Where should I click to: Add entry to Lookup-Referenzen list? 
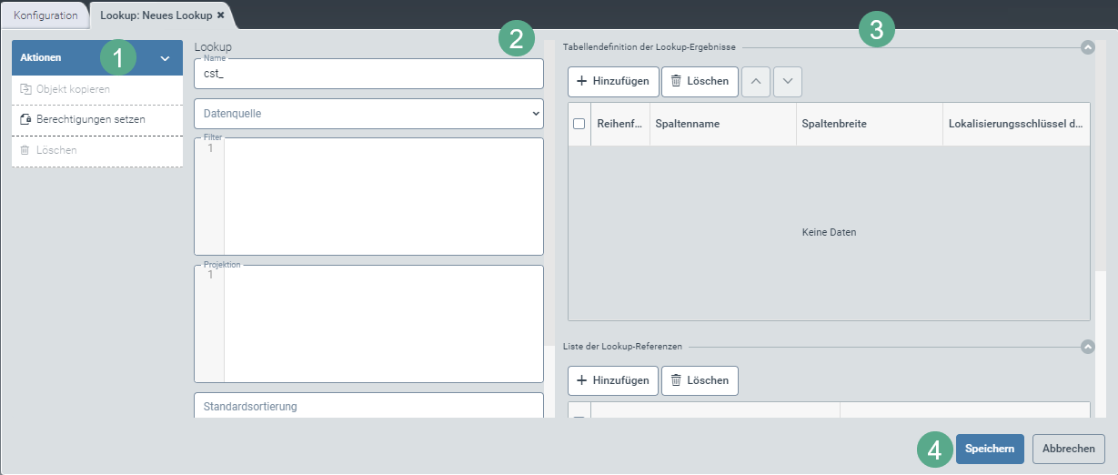click(x=613, y=380)
